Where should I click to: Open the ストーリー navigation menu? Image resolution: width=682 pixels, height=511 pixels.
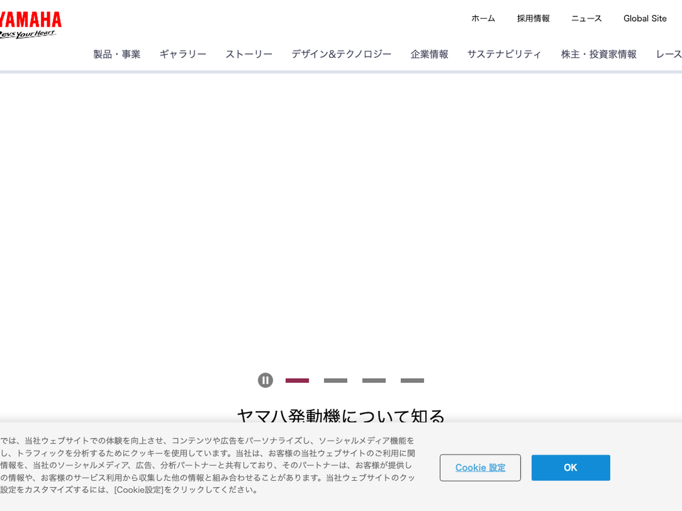tap(249, 55)
